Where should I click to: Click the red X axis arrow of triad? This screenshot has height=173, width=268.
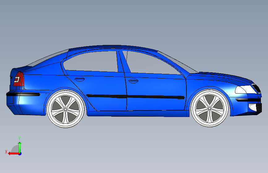coord(13,154)
